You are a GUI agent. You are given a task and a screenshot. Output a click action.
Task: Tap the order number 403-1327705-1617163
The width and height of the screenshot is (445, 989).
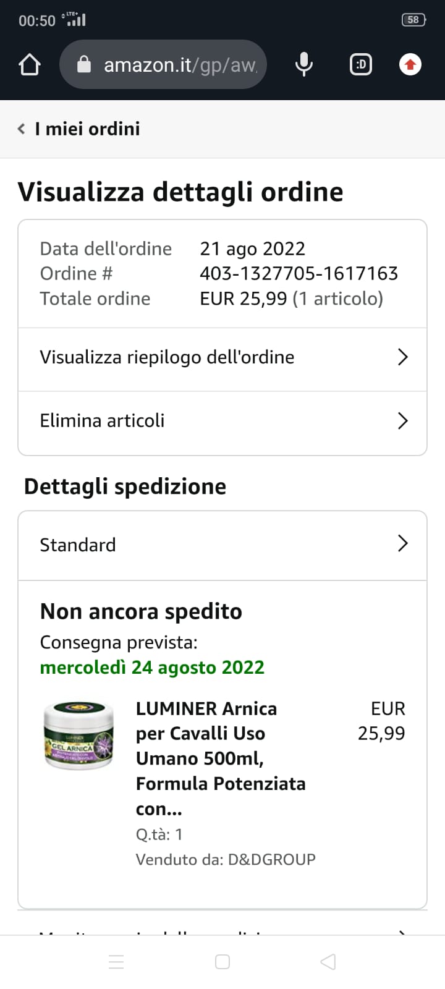pos(299,273)
